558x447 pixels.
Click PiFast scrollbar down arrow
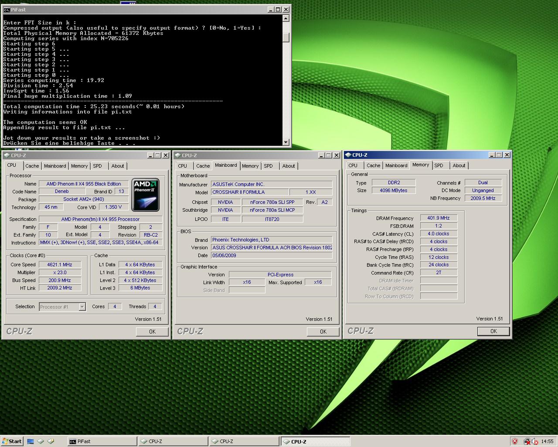[x=286, y=142]
